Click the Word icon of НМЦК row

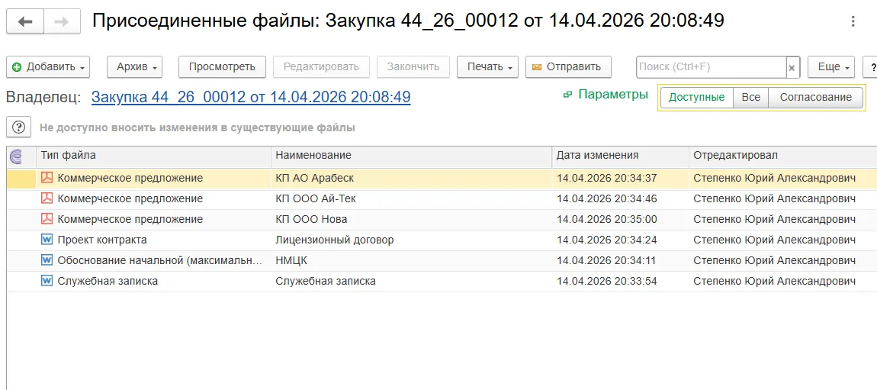tap(47, 261)
